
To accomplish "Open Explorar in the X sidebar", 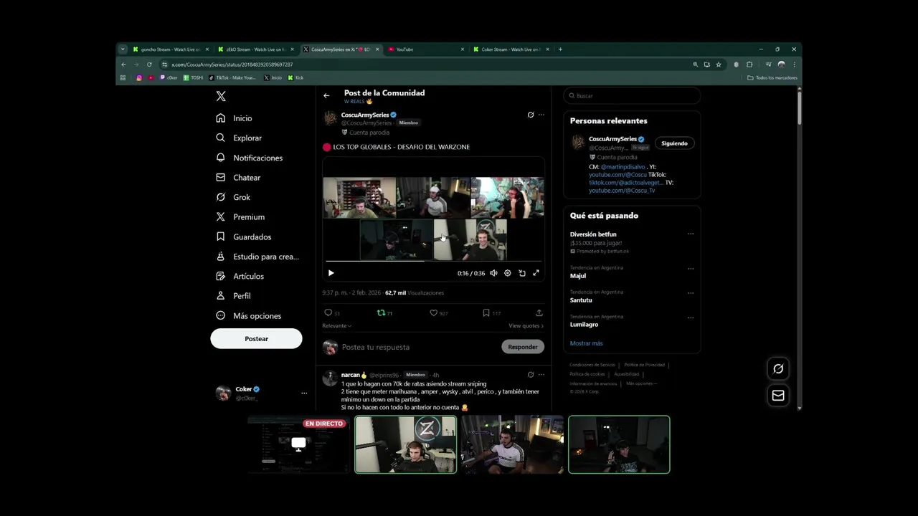I will coord(240,138).
